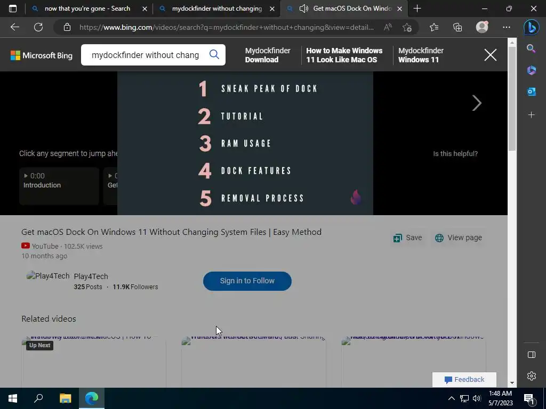The height and width of the screenshot is (409, 546).
Task: Open the Windows Start menu
Action: (x=13, y=398)
